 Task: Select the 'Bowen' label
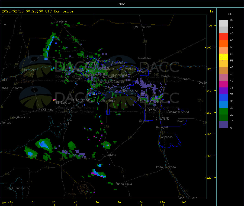pos(181,121)
